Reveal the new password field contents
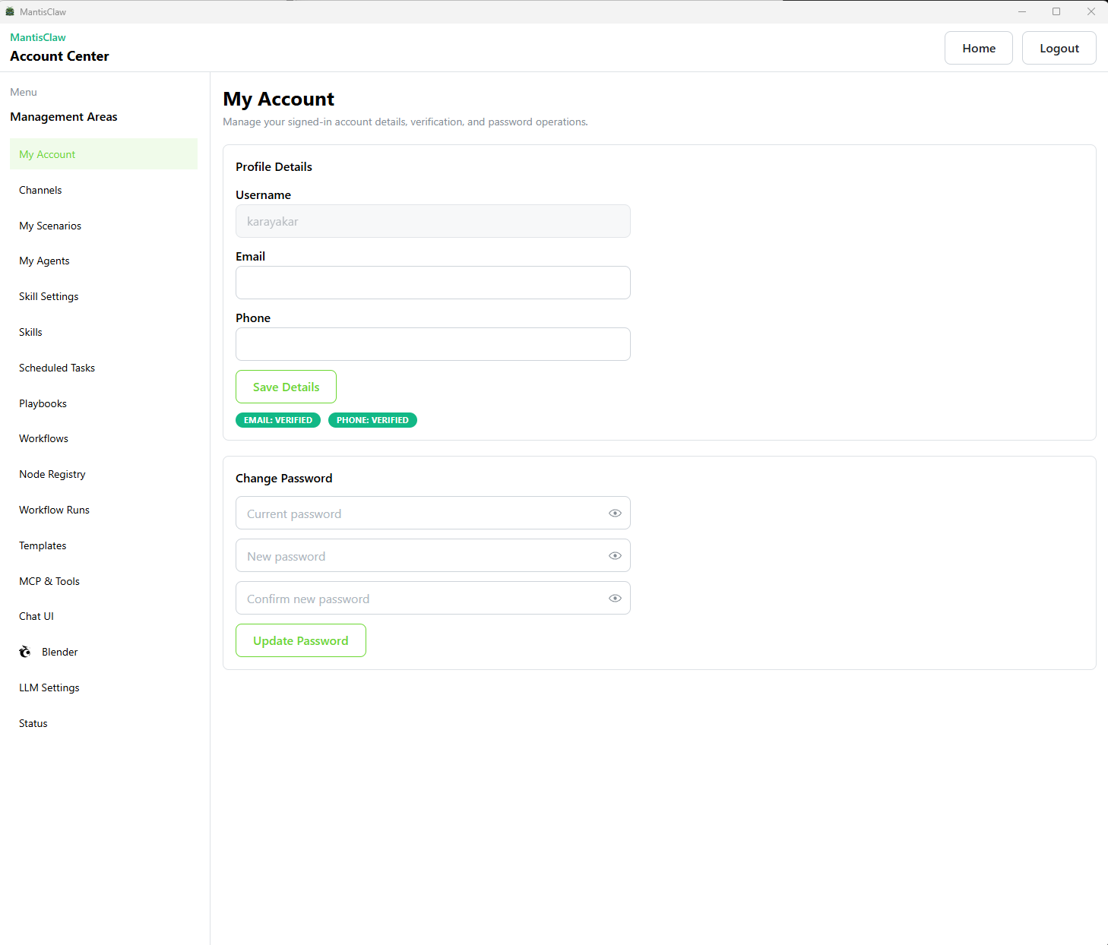This screenshot has height=945, width=1108. click(615, 556)
